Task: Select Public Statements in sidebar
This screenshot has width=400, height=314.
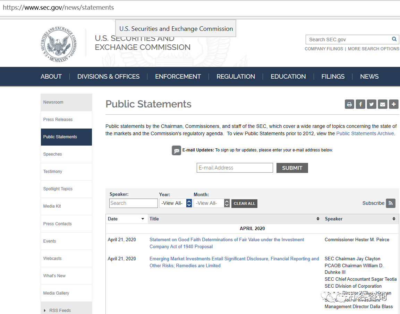Action: point(66,137)
